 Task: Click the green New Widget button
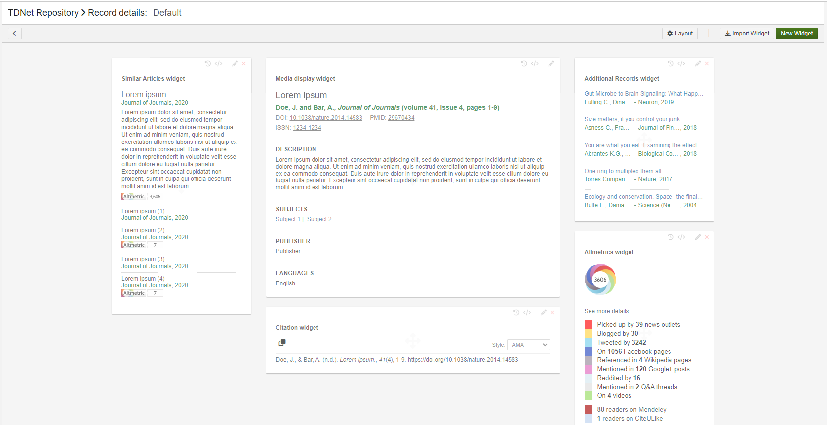tap(796, 34)
